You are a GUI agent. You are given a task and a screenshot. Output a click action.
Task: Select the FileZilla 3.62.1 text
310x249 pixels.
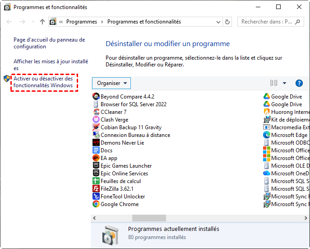117,189
